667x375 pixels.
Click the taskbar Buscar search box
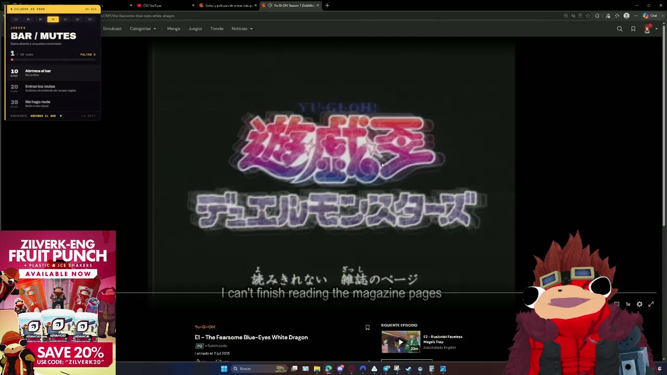click(258, 369)
